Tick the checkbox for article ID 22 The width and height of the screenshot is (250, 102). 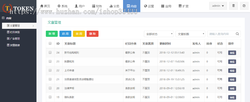pos(50,70)
